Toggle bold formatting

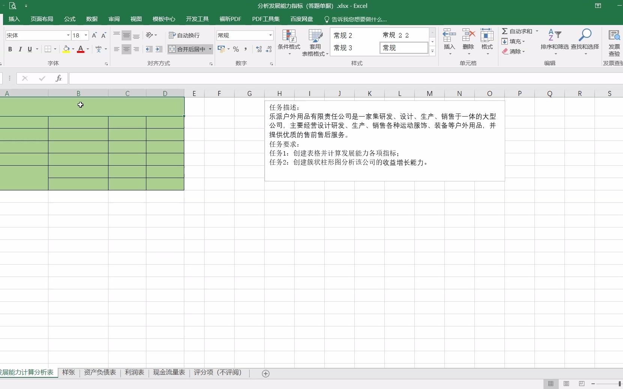pos(10,49)
